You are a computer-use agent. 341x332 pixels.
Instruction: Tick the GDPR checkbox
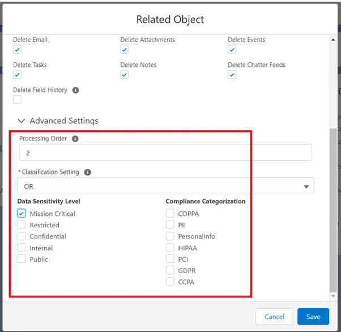click(x=170, y=270)
